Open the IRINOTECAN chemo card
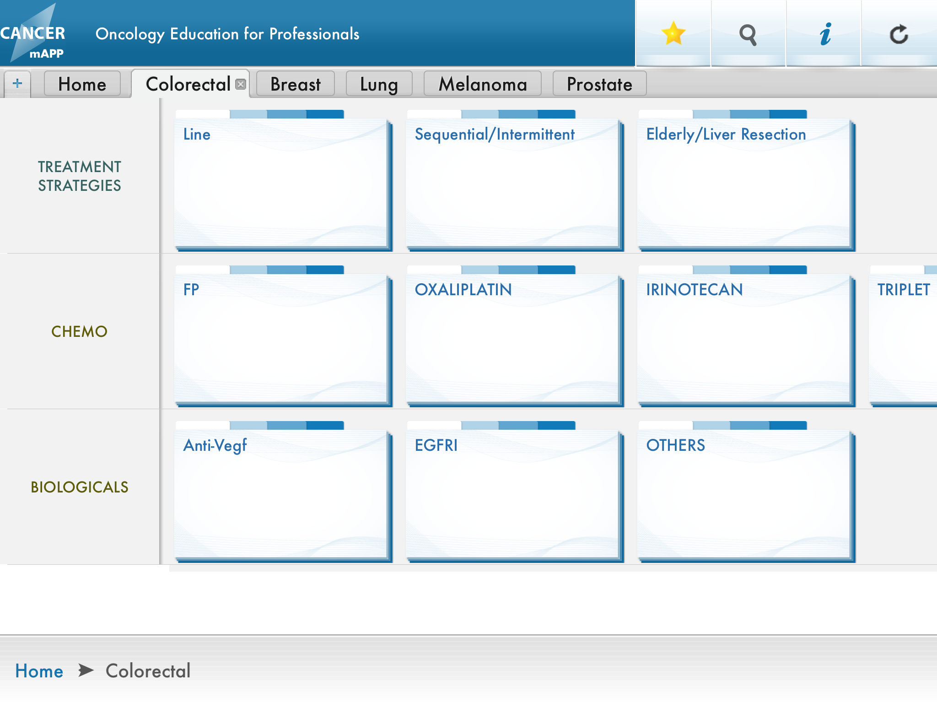937x703 pixels. tap(745, 339)
